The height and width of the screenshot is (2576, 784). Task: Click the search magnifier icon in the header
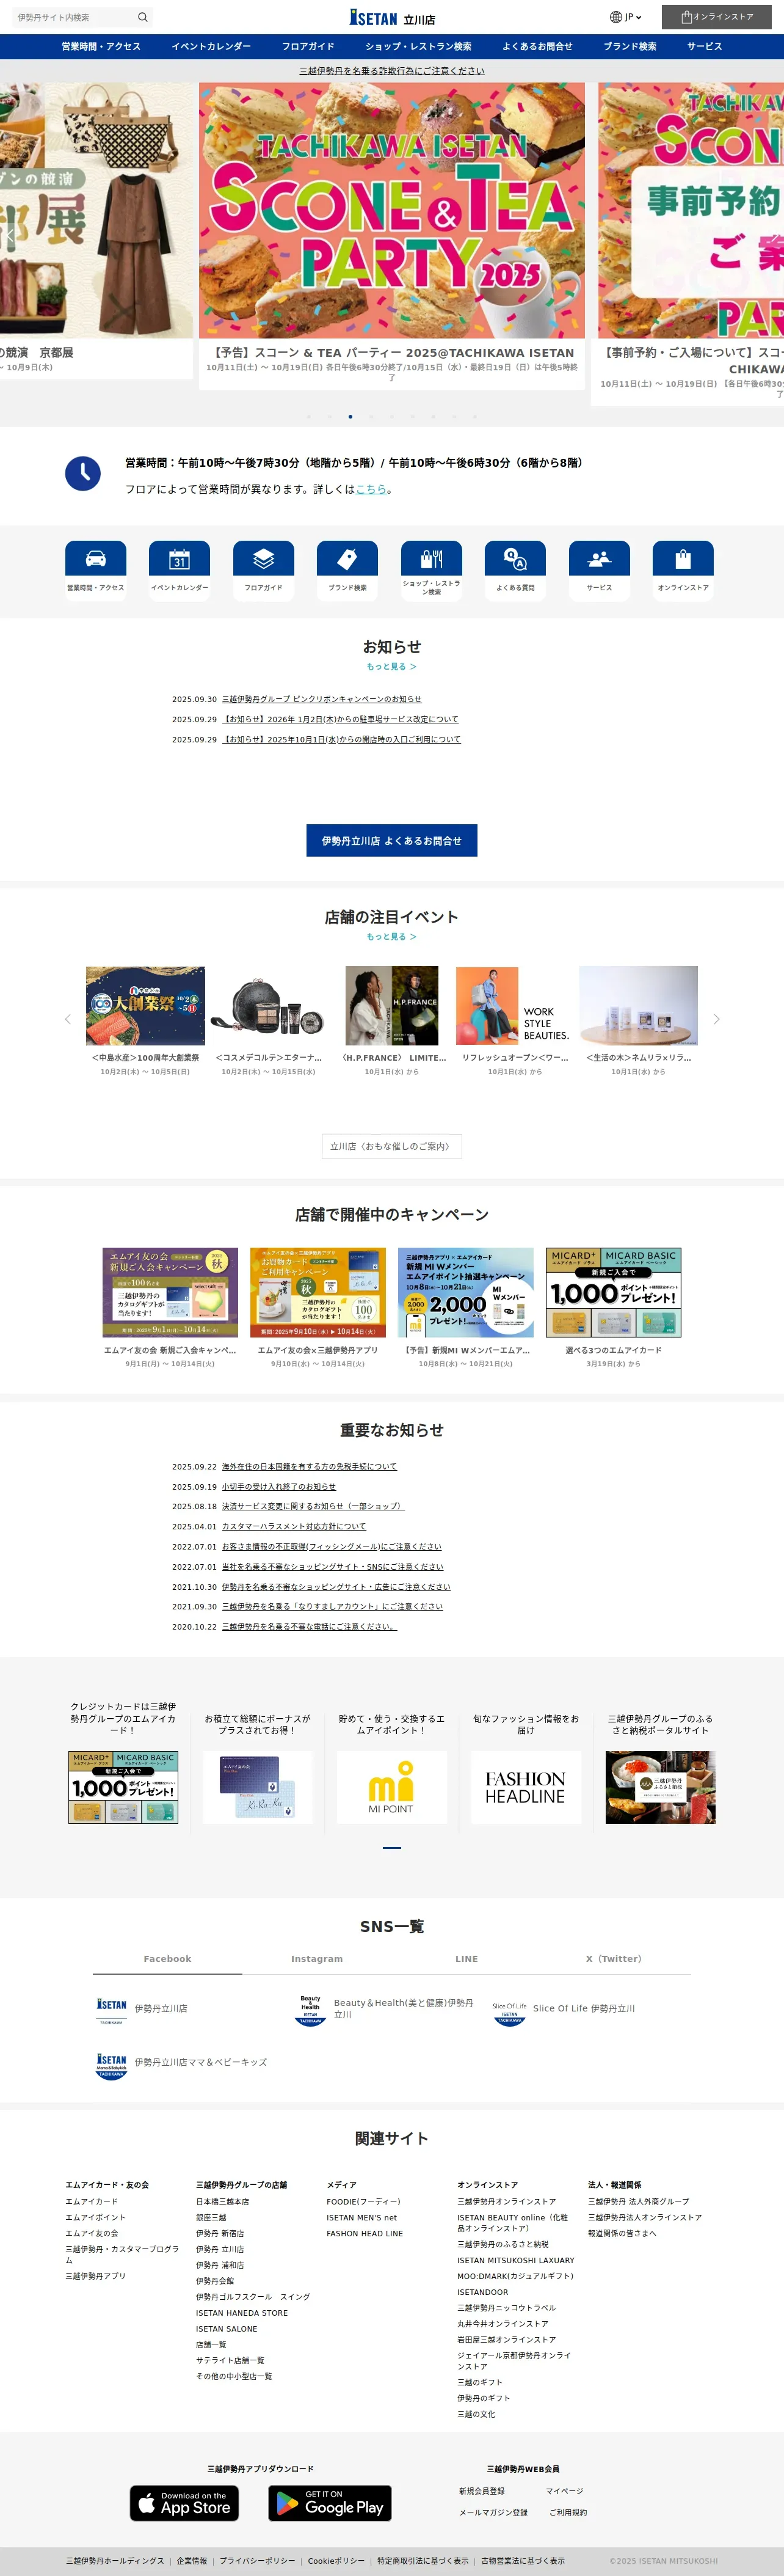[143, 17]
